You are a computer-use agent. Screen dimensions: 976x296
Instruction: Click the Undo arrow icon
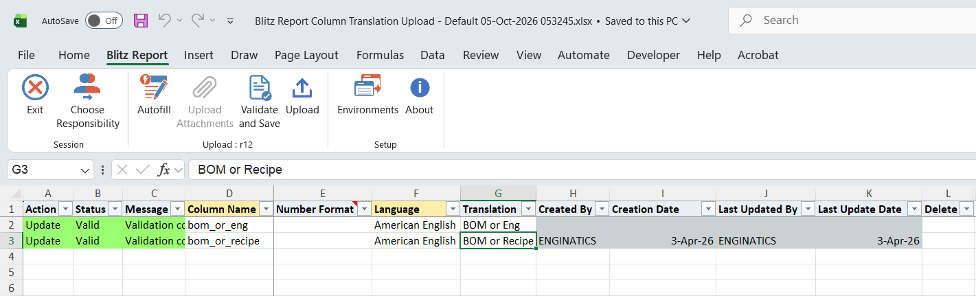tap(164, 21)
